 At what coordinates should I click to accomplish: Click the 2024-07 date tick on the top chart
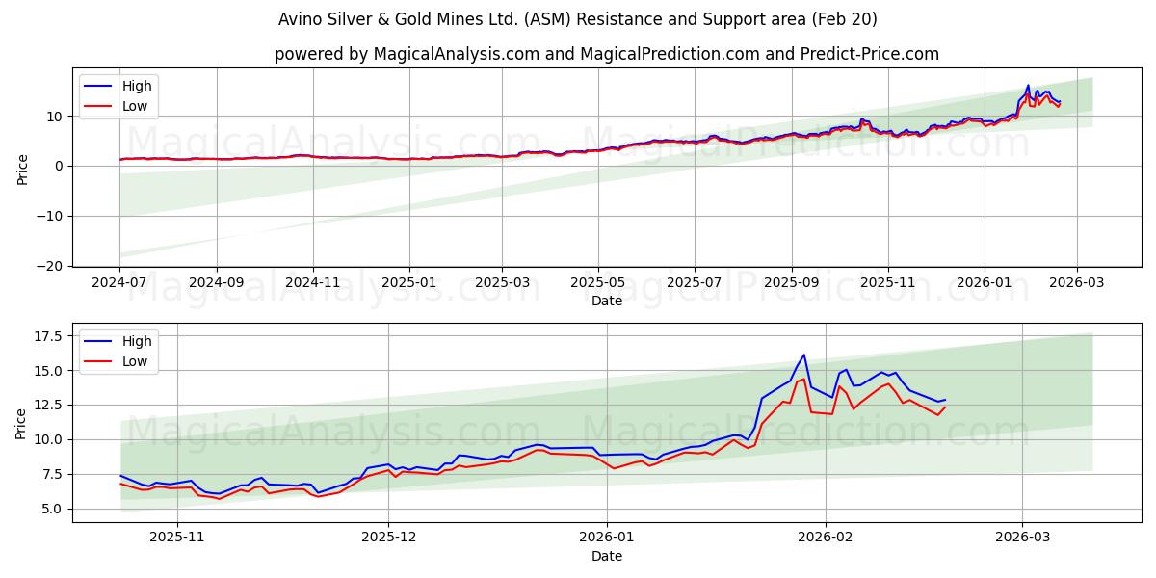[x=120, y=285]
